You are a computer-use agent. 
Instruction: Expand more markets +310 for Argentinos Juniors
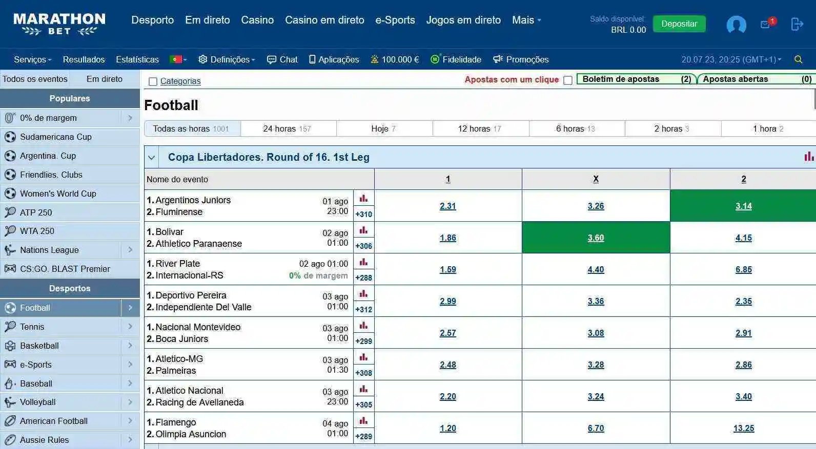point(363,214)
